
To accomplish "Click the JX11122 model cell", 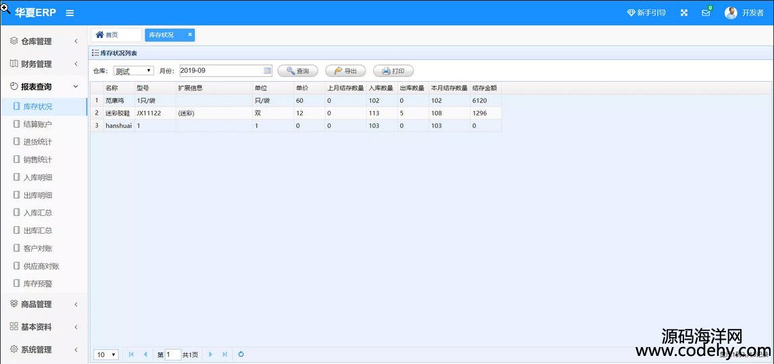I will (155, 113).
